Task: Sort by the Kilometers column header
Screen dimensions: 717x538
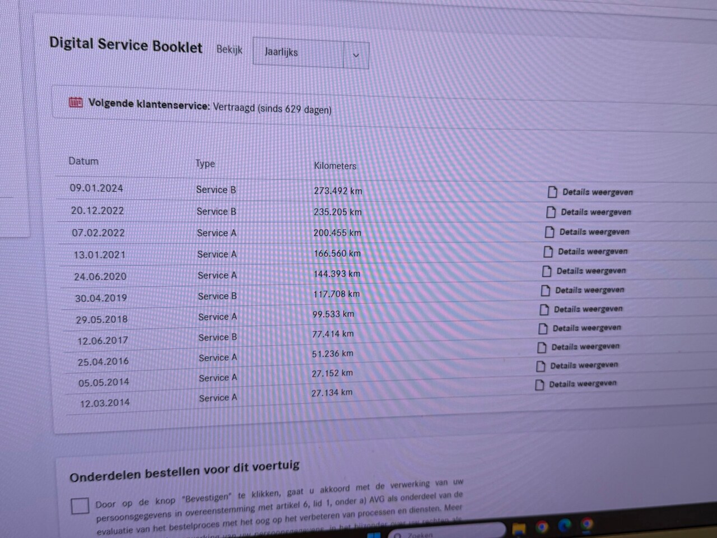Action: (x=335, y=166)
